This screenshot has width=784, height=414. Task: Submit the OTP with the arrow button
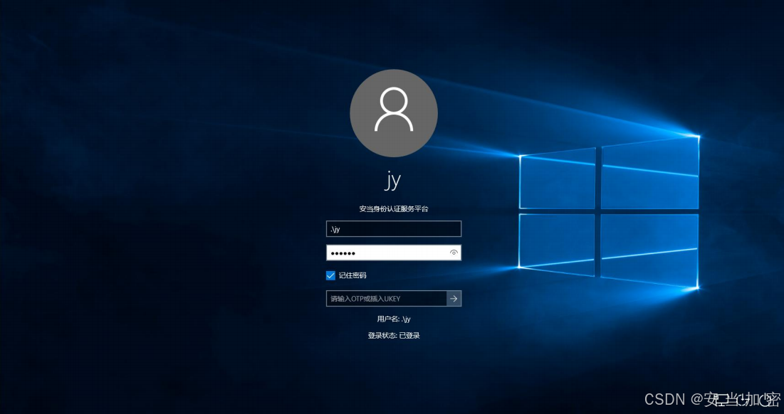tap(454, 299)
